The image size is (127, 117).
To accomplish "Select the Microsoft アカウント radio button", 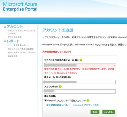I will [45, 100].
